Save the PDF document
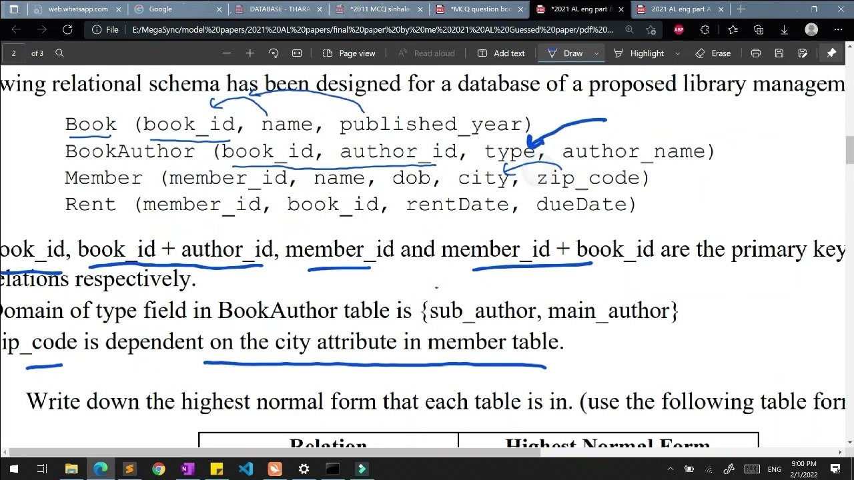This screenshot has height=480, width=854. tap(779, 53)
